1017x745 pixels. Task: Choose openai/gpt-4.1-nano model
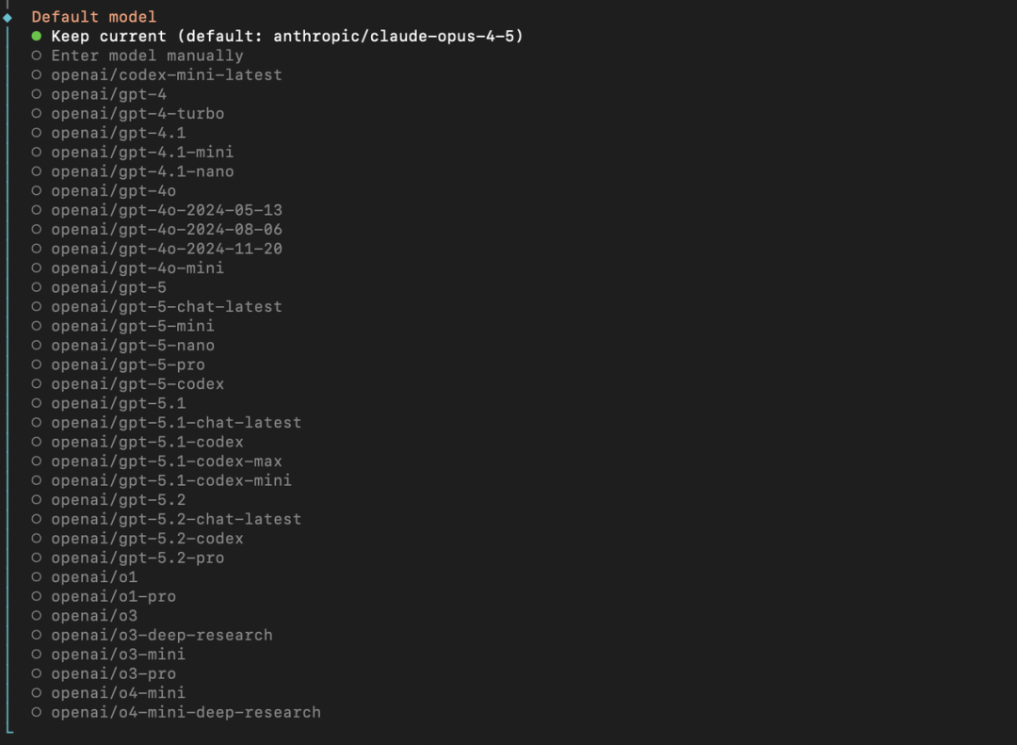point(142,171)
